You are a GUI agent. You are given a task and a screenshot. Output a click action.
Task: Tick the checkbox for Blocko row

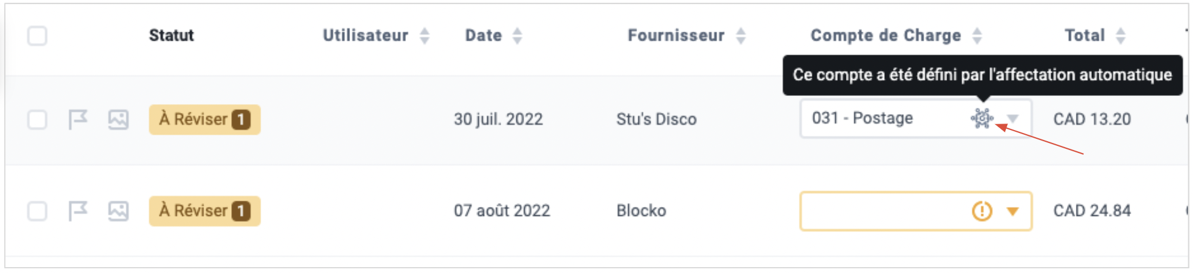pos(37,211)
